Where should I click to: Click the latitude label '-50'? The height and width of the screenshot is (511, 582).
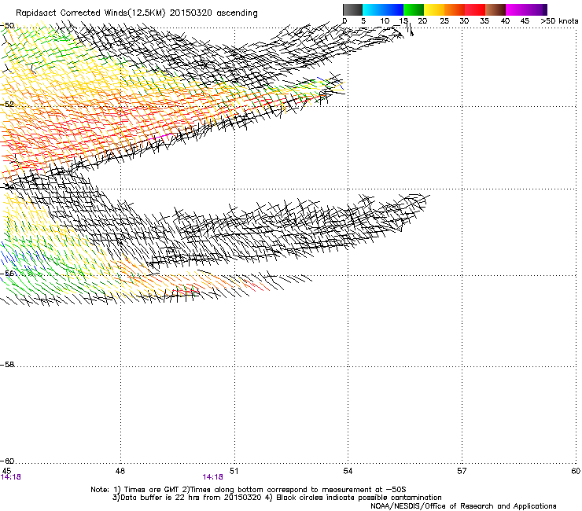[x=7, y=26]
